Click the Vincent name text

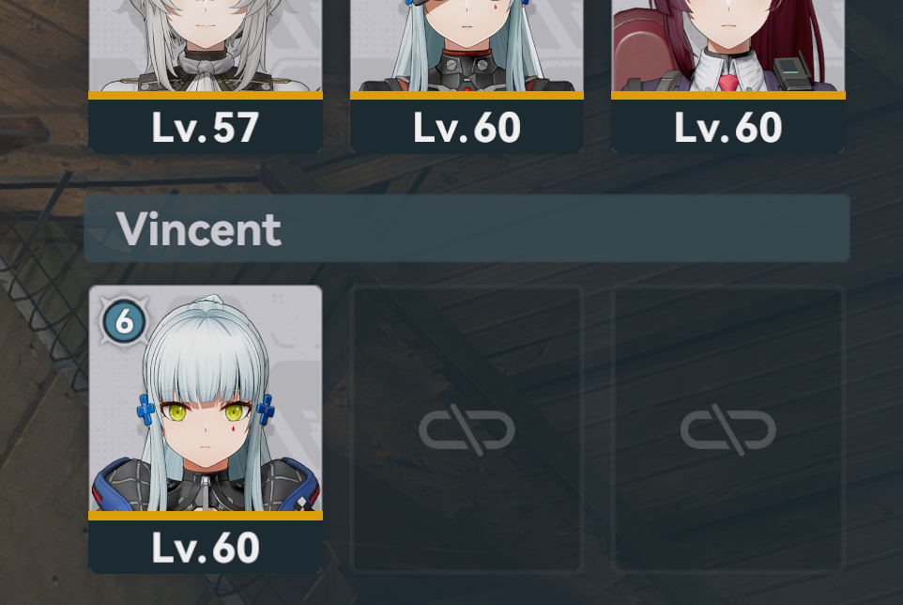[x=199, y=229]
